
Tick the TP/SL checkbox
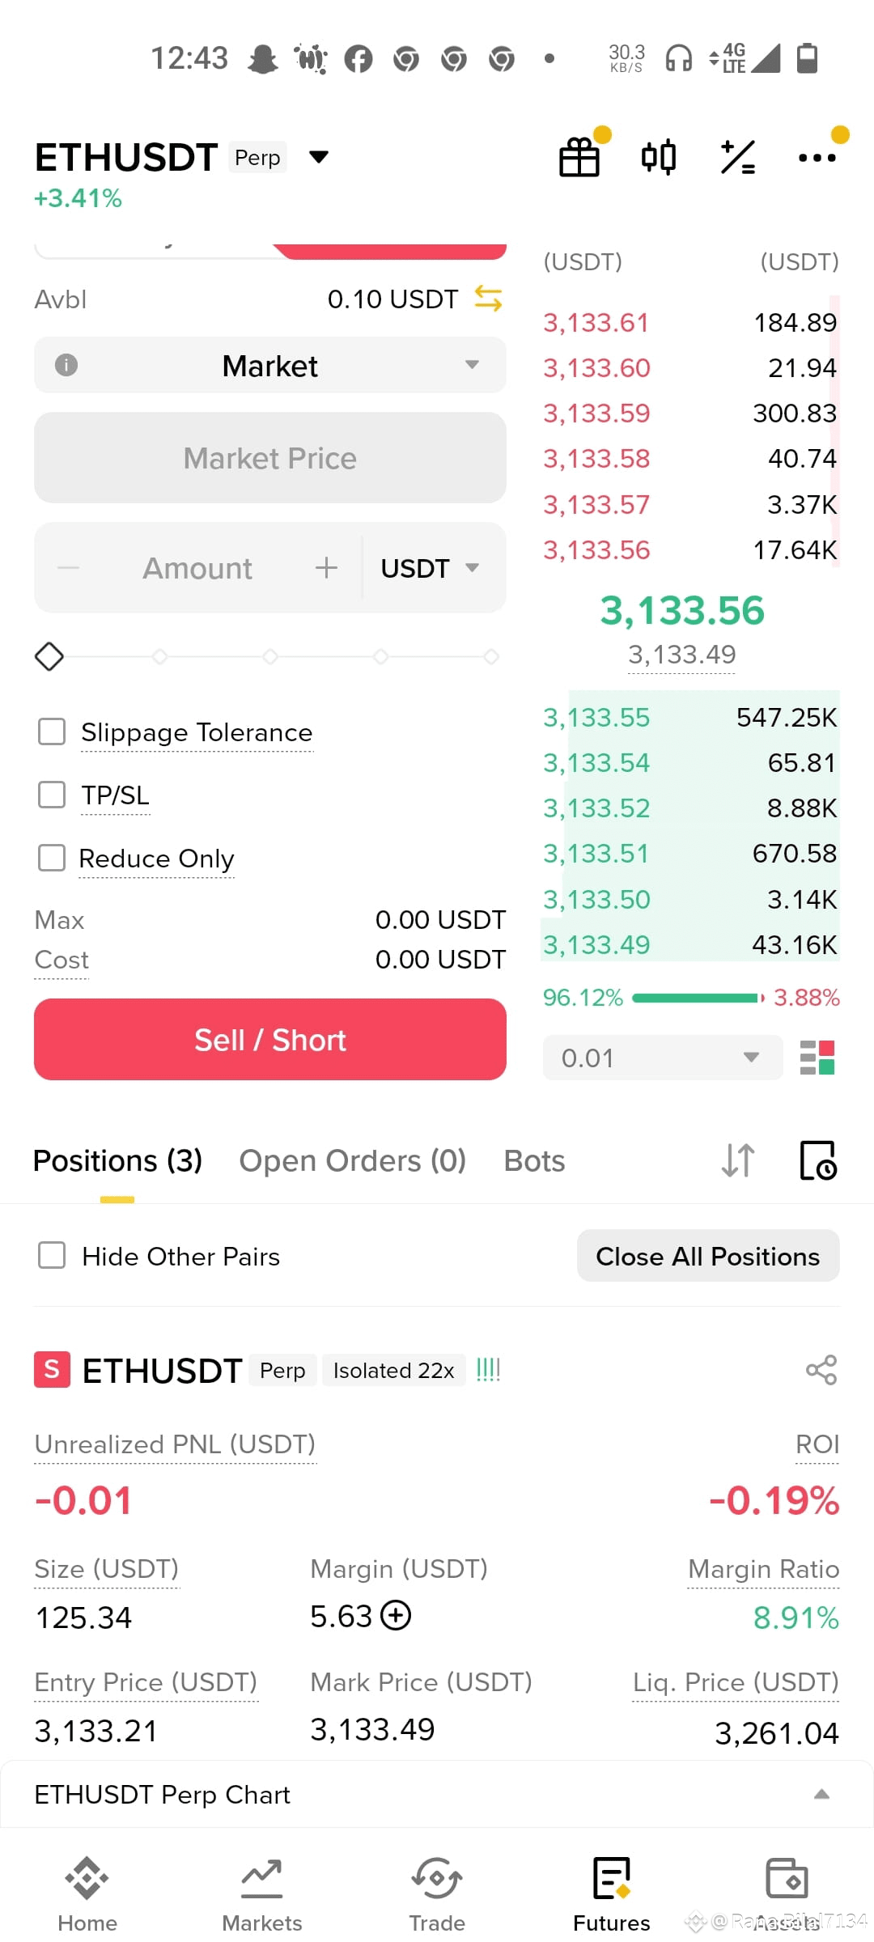pos(52,795)
